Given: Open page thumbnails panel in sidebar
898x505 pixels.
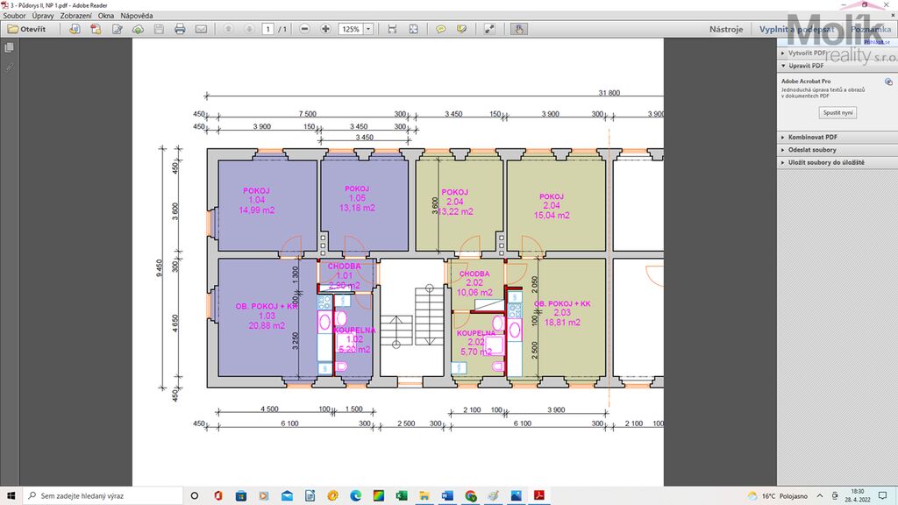Looking at the screenshot, I should (x=10, y=48).
